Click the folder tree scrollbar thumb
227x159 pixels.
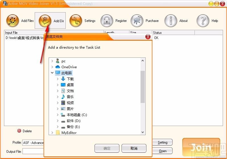[x=143, y=87]
